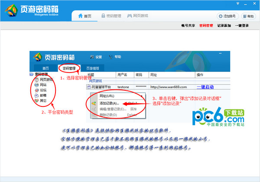260x182 pixels.
Task: Open the 首页 home tab
Action: (85, 16)
